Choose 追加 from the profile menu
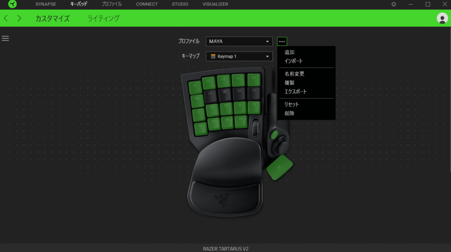Viewport: 451px width, 252px height. [x=289, y=52]
